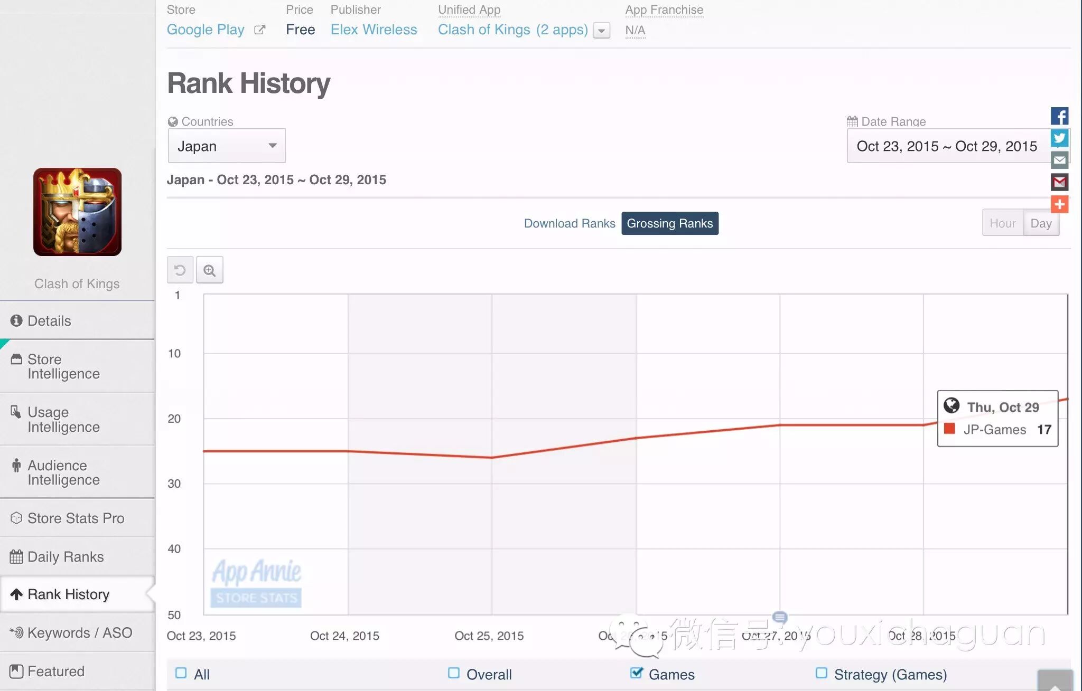The width and height of the screenshot is (1082, 691).
Task: Share via the Facebook icon
Action: [1059, 116]
